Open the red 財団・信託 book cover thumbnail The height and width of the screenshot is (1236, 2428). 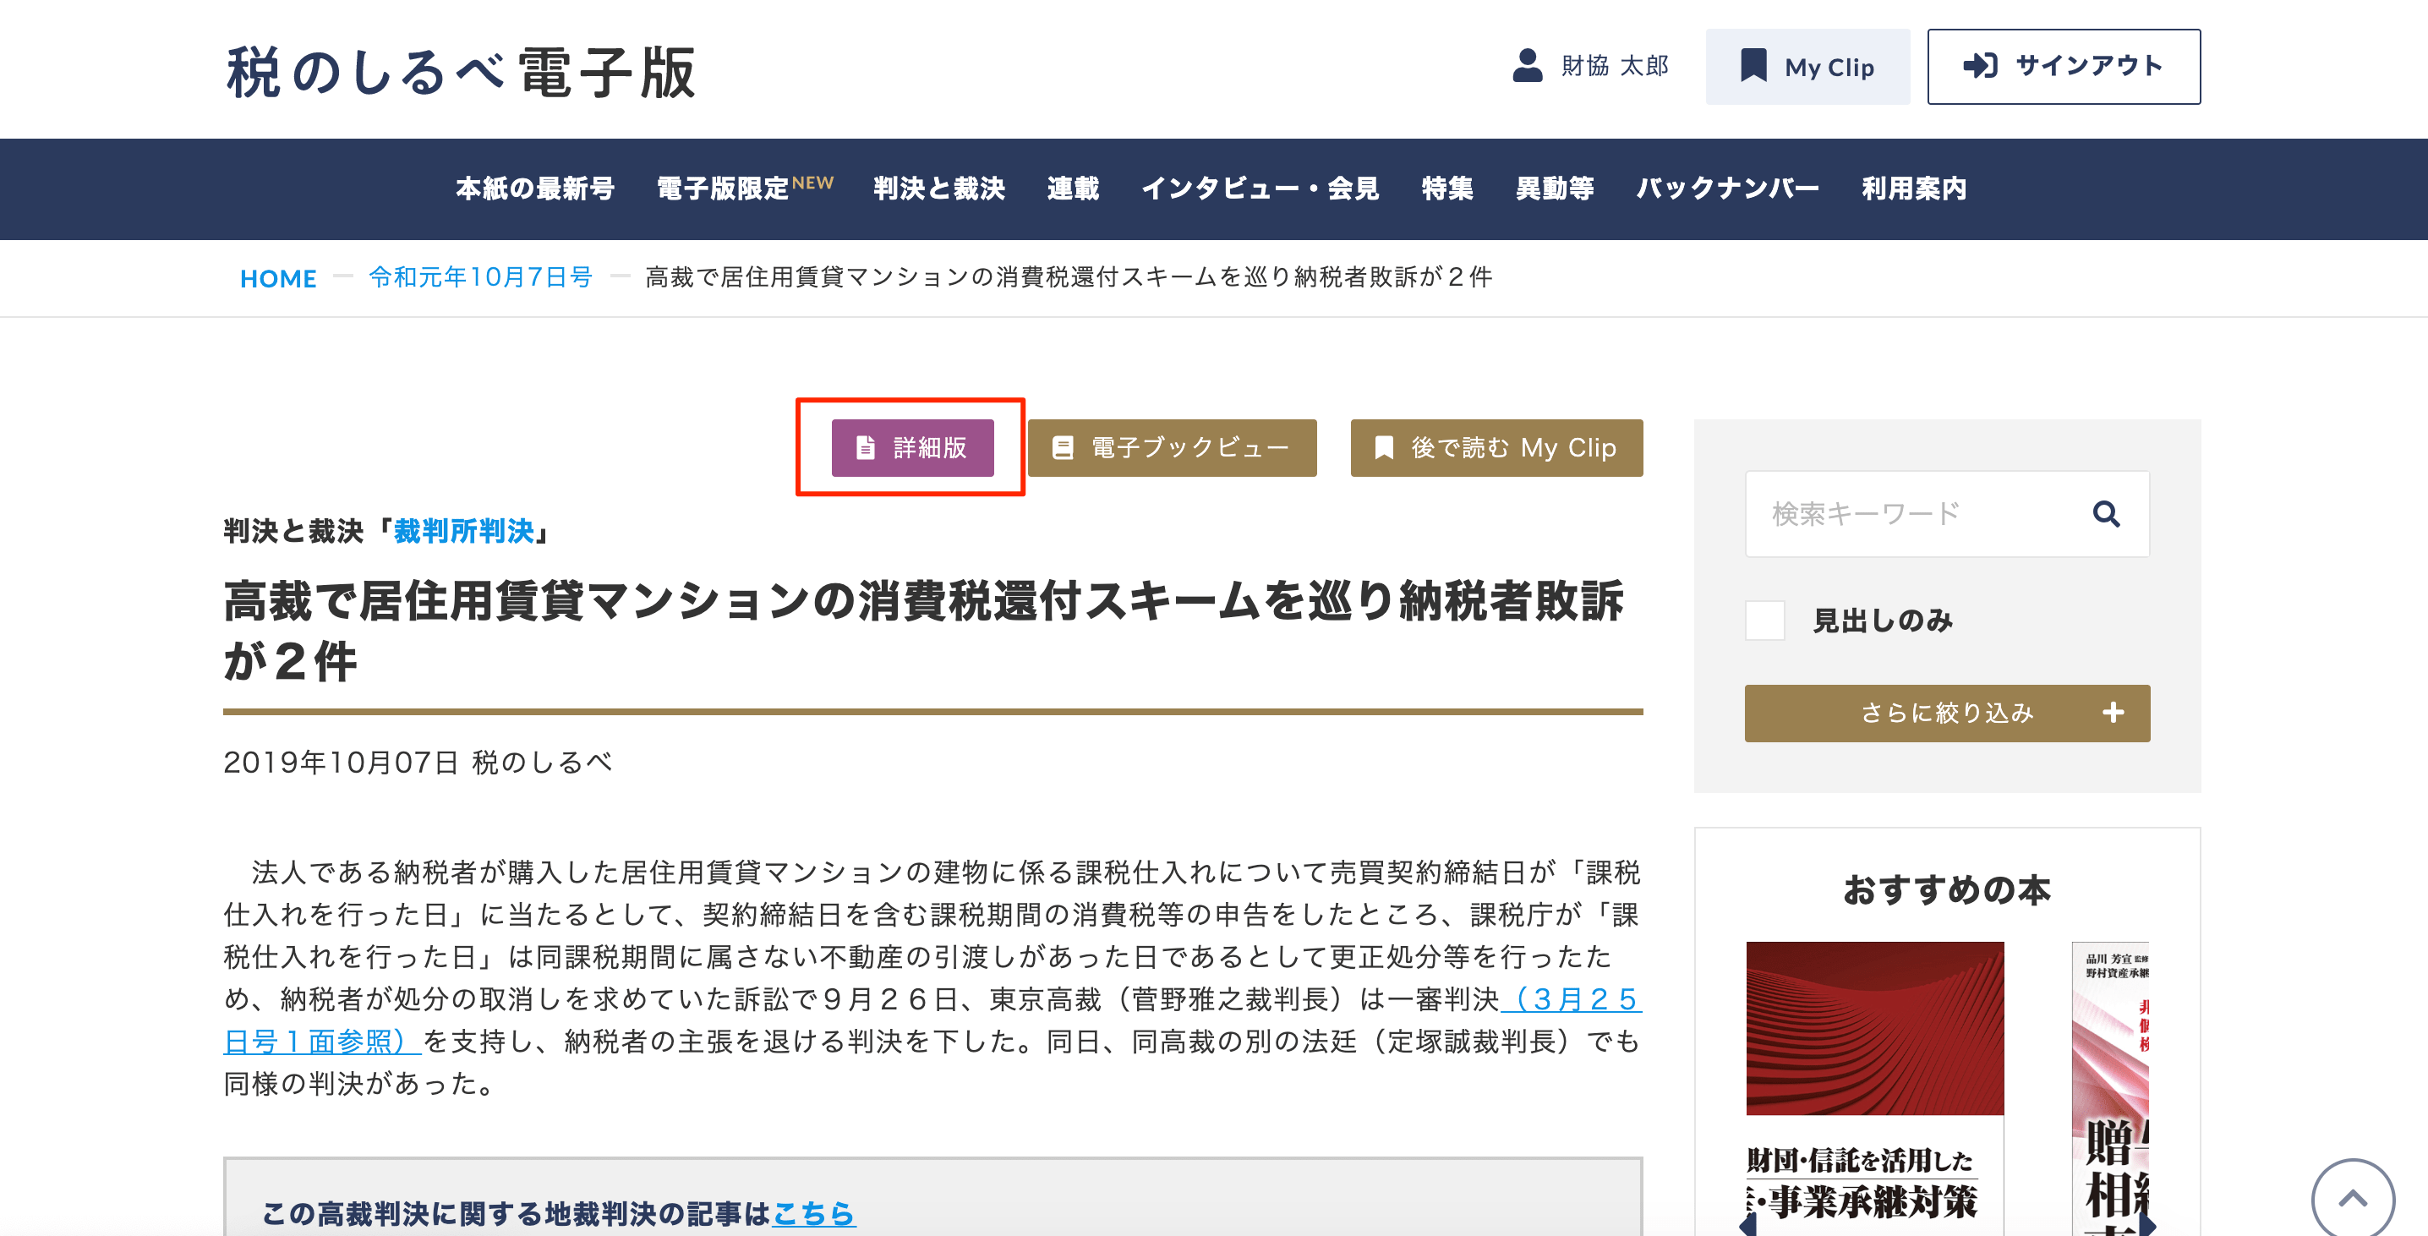coord(1873,1028)
